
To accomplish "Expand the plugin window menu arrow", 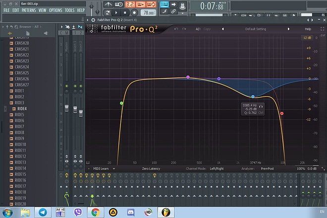I will coord(88,20).
